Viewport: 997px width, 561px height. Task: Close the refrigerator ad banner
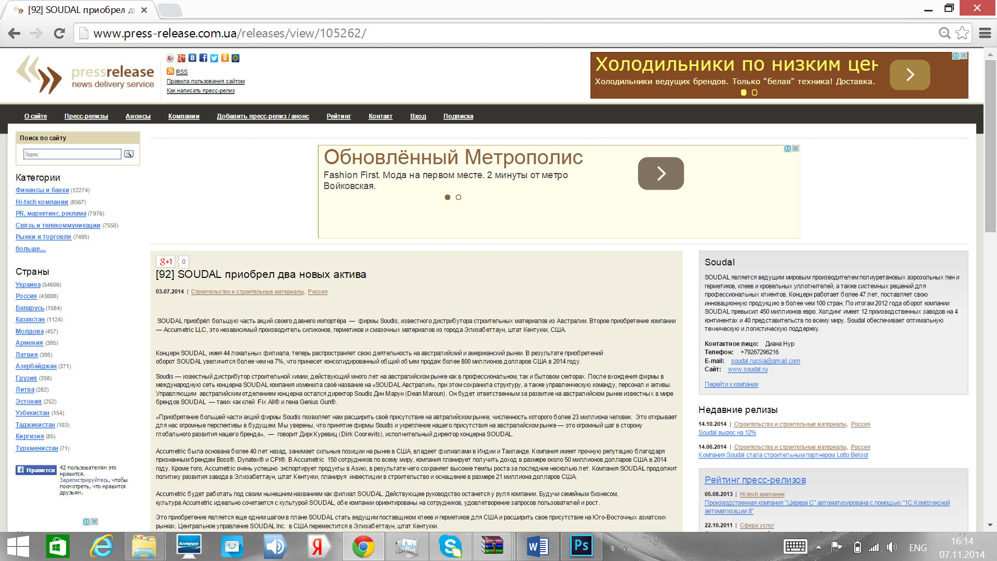coord(964,56)
